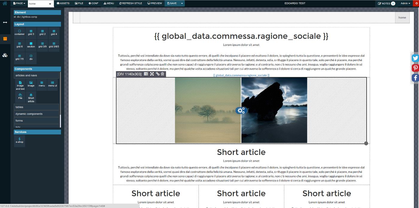Open the cubes sidebar panel
Image resolution: width=419 pixels, height=208 pixels.
point(5,55)
